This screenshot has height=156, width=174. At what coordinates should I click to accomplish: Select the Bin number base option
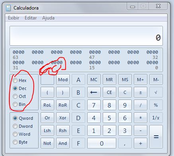click(x=15, y=104)
